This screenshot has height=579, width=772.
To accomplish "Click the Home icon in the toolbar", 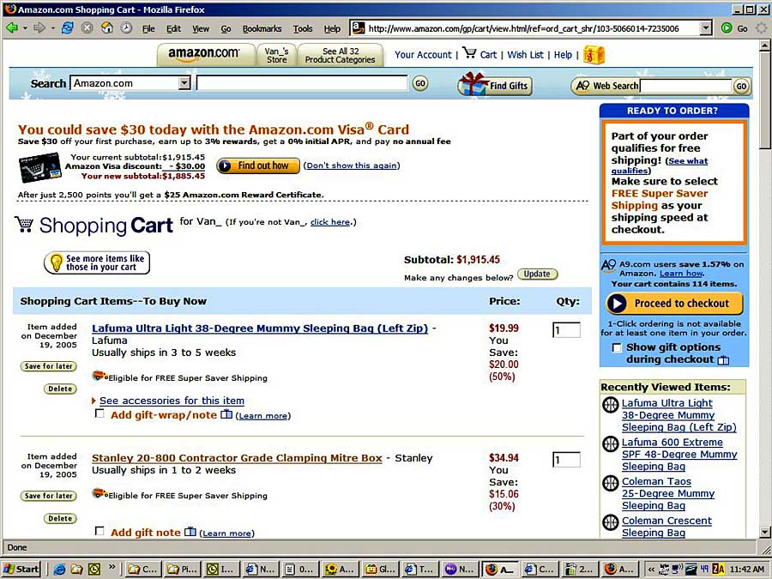I will click(x=107, y=28).
